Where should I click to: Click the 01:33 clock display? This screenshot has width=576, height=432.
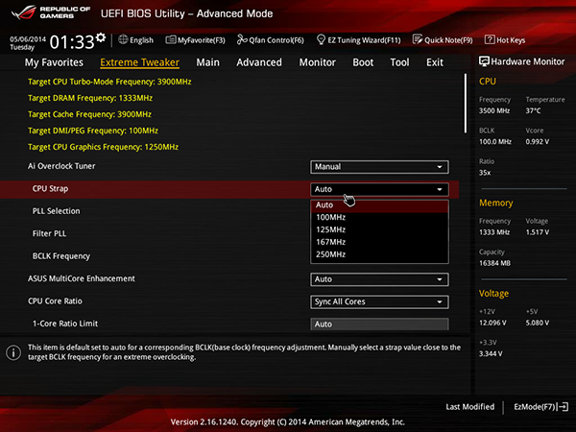[72, 42]
